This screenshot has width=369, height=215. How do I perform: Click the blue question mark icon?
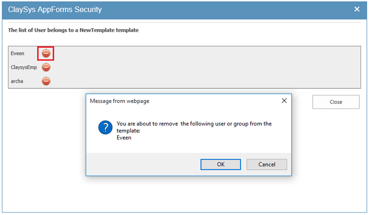click(105, 128)
